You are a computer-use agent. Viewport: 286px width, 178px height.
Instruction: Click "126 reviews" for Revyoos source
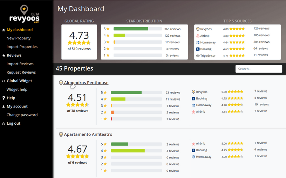[x=261, y=29]
